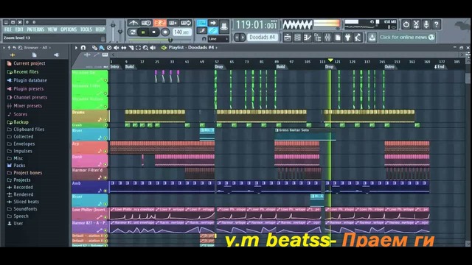The width and height of the screenshot is (472, 265).
Task: Click the Outro timeline marker
Action: pos(389,67)
